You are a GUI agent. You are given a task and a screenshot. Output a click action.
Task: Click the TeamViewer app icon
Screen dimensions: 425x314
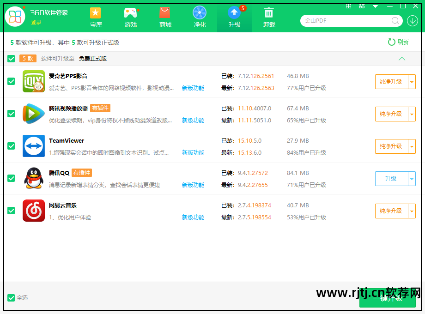(34, 146)
